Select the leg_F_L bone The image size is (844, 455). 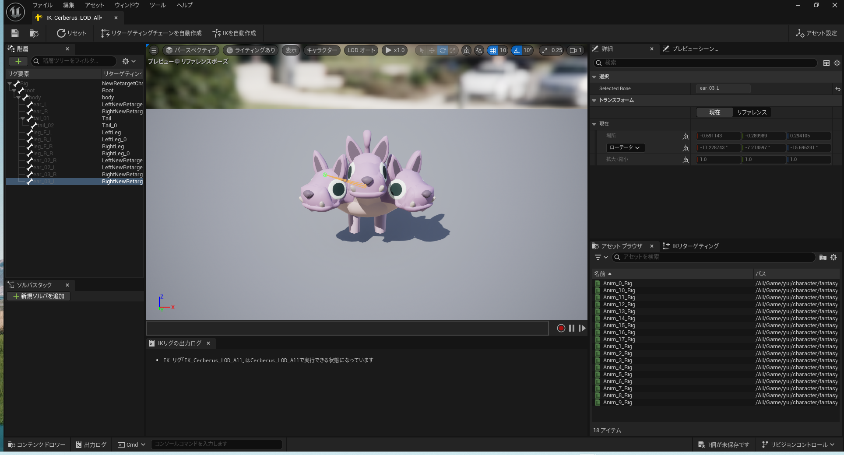pos(42,133)
